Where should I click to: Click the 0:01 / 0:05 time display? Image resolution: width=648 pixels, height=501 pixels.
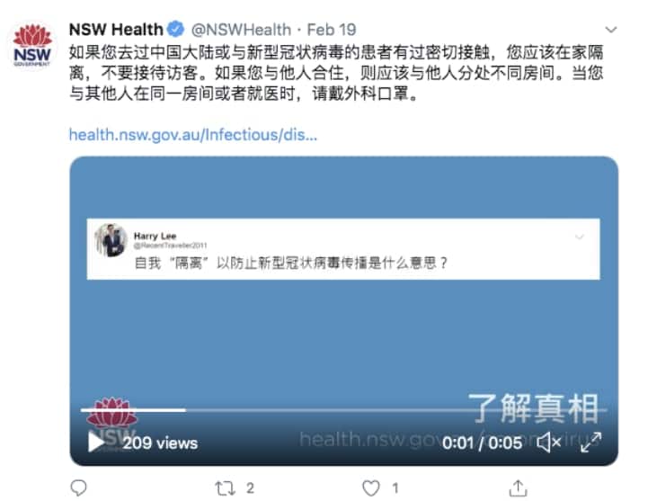(483, 443)
